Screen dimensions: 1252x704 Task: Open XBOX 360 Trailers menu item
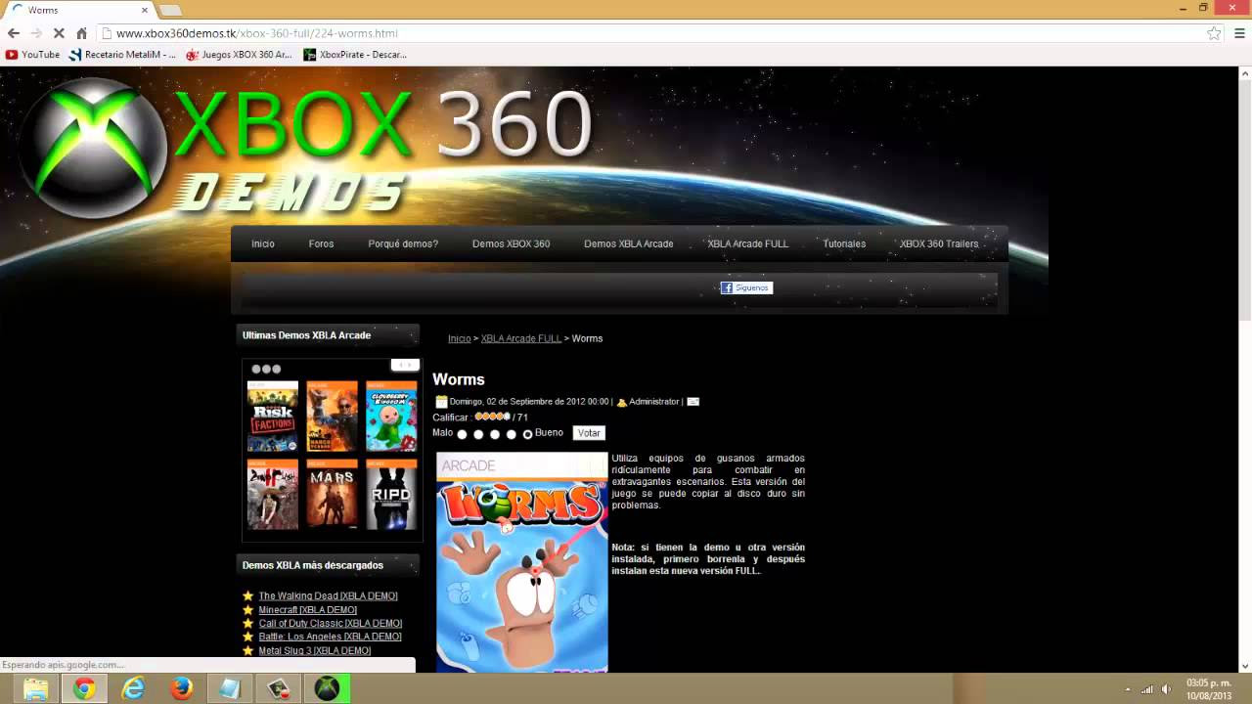939,243
